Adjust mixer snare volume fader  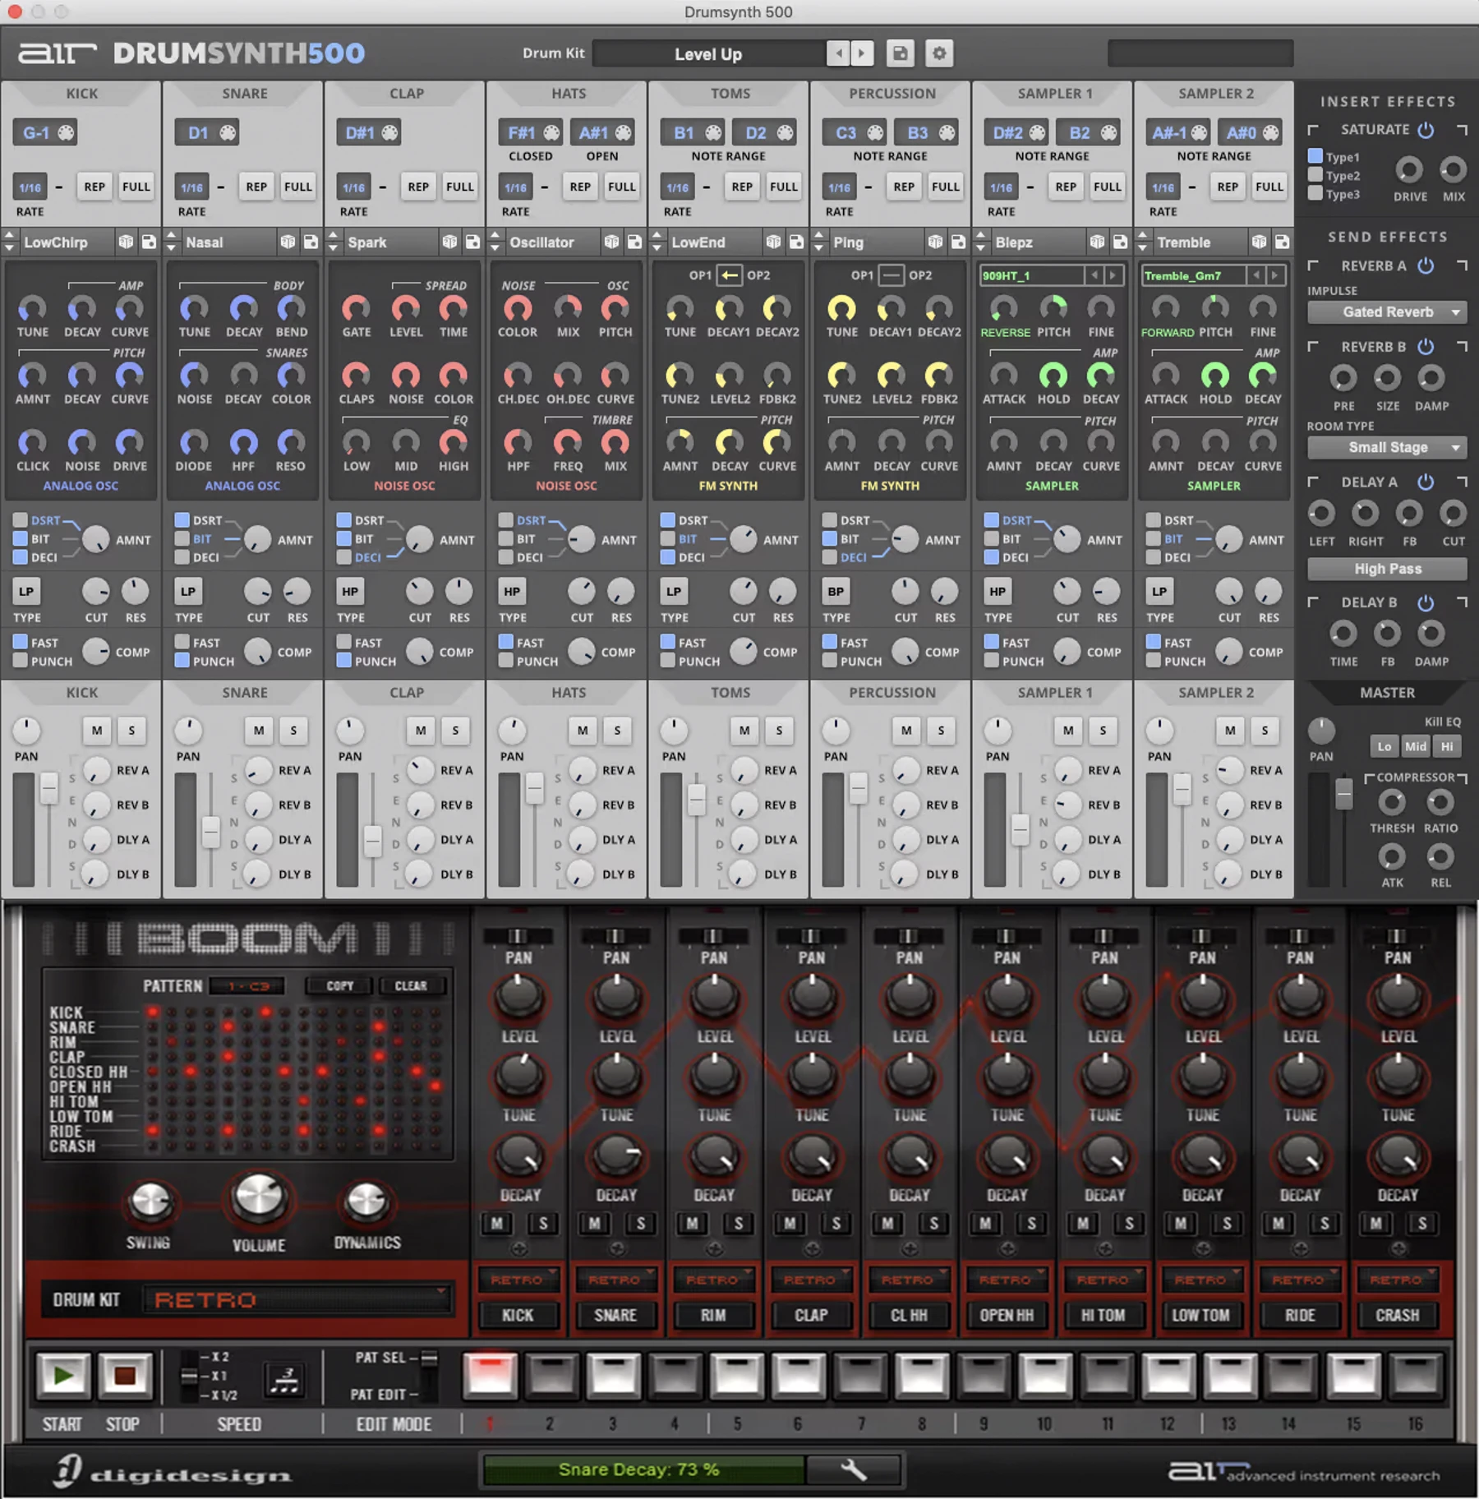point(211,832)
